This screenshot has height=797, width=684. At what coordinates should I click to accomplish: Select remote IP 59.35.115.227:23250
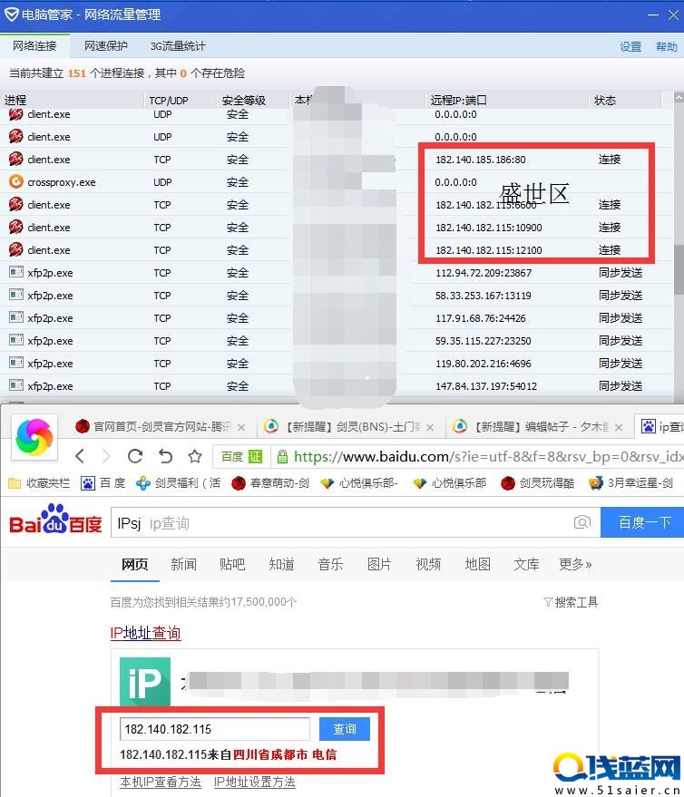(484, 341)
